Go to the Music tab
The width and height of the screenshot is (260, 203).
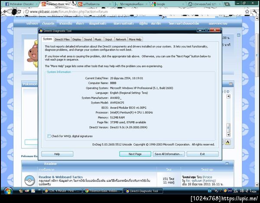click(x=98, y=39)
